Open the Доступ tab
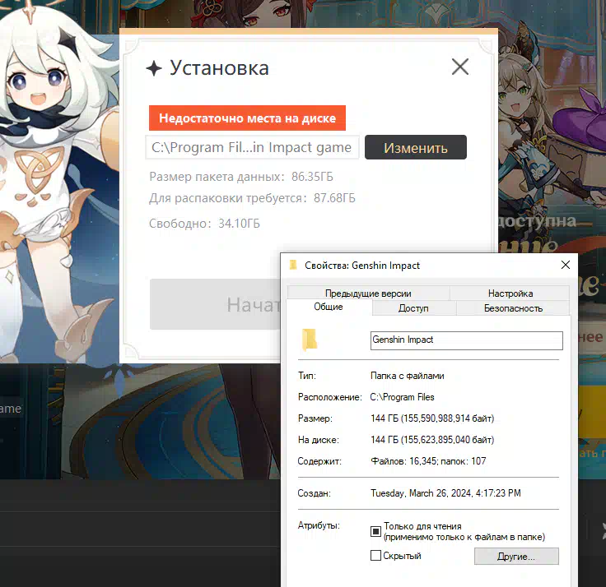 [x=413, y=308]
